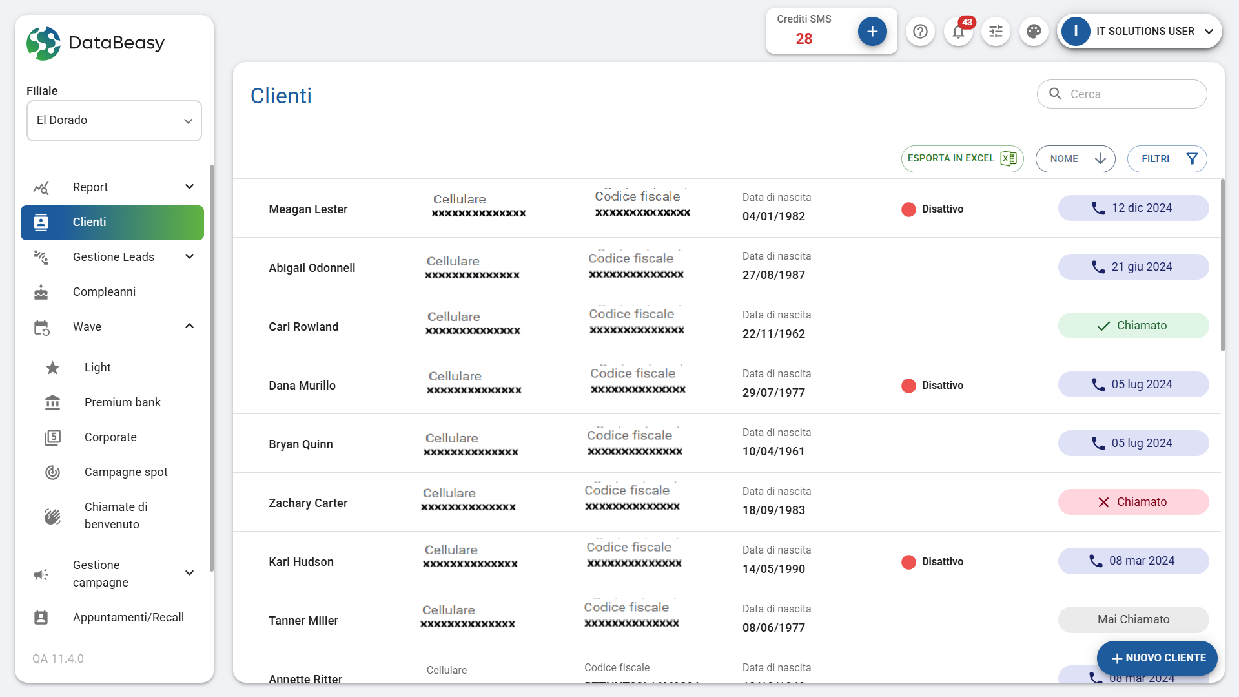Click the Compleanni birthday cake icon
The height and width of the screenshot is (697, 1239).
click(41, 292)
